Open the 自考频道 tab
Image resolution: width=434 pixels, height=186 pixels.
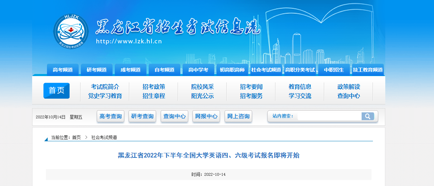pos(164,70)
